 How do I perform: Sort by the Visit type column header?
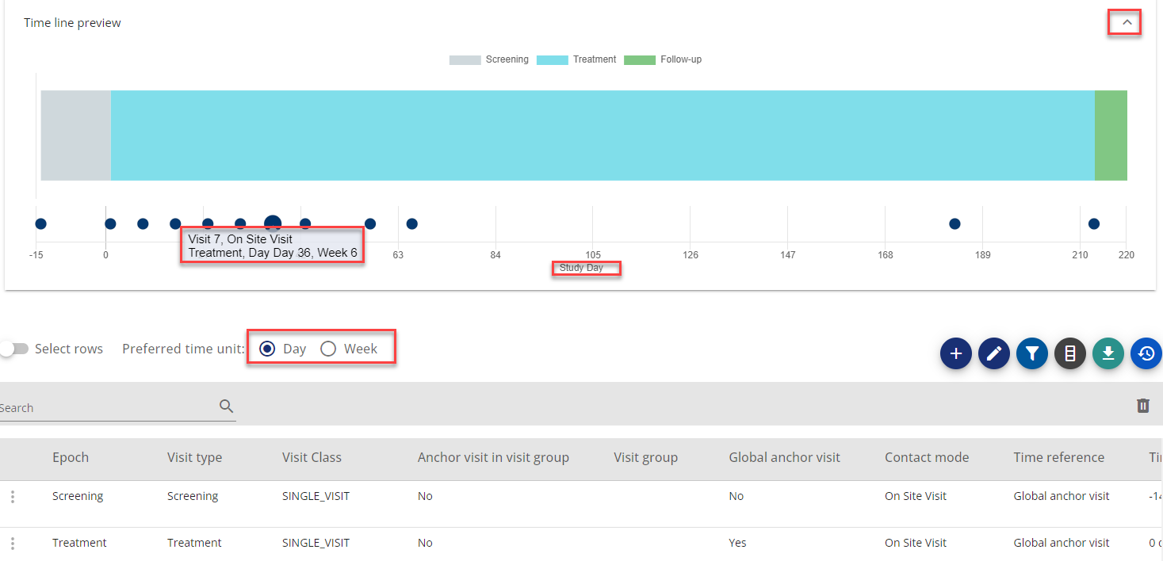pyautogui.click(x=194, y=458)
